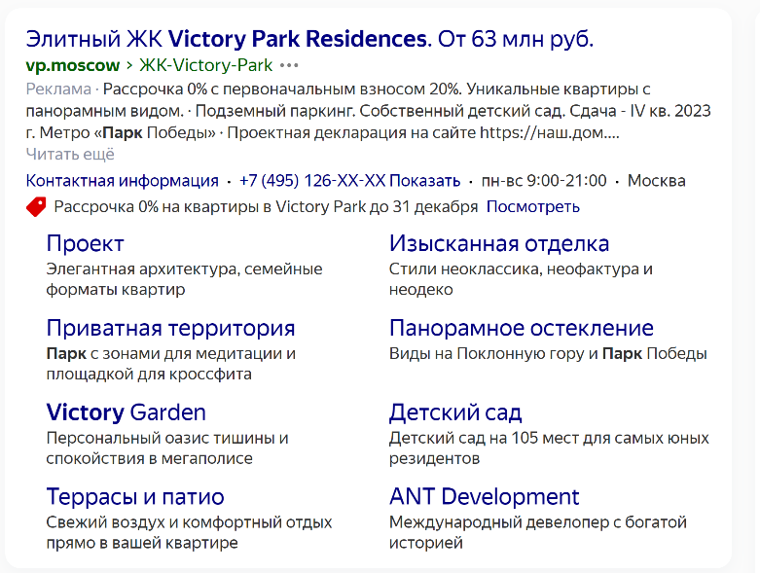The image size is (760, 573).
Task: Open the ЖК-Victory-Park breadcrumb link
Action: 206,65
